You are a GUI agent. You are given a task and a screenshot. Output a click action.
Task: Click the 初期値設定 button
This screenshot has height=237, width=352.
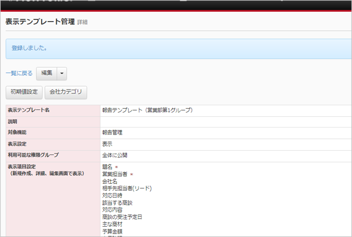[24, 92]
